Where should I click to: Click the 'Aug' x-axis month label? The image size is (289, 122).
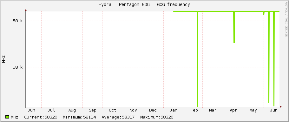tap(72, 110)
